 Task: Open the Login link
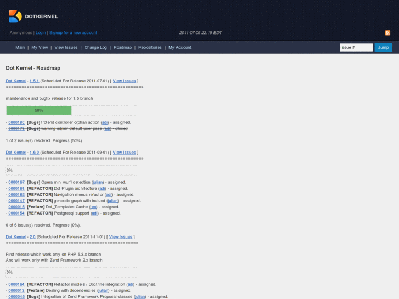(x=41, y=33)
